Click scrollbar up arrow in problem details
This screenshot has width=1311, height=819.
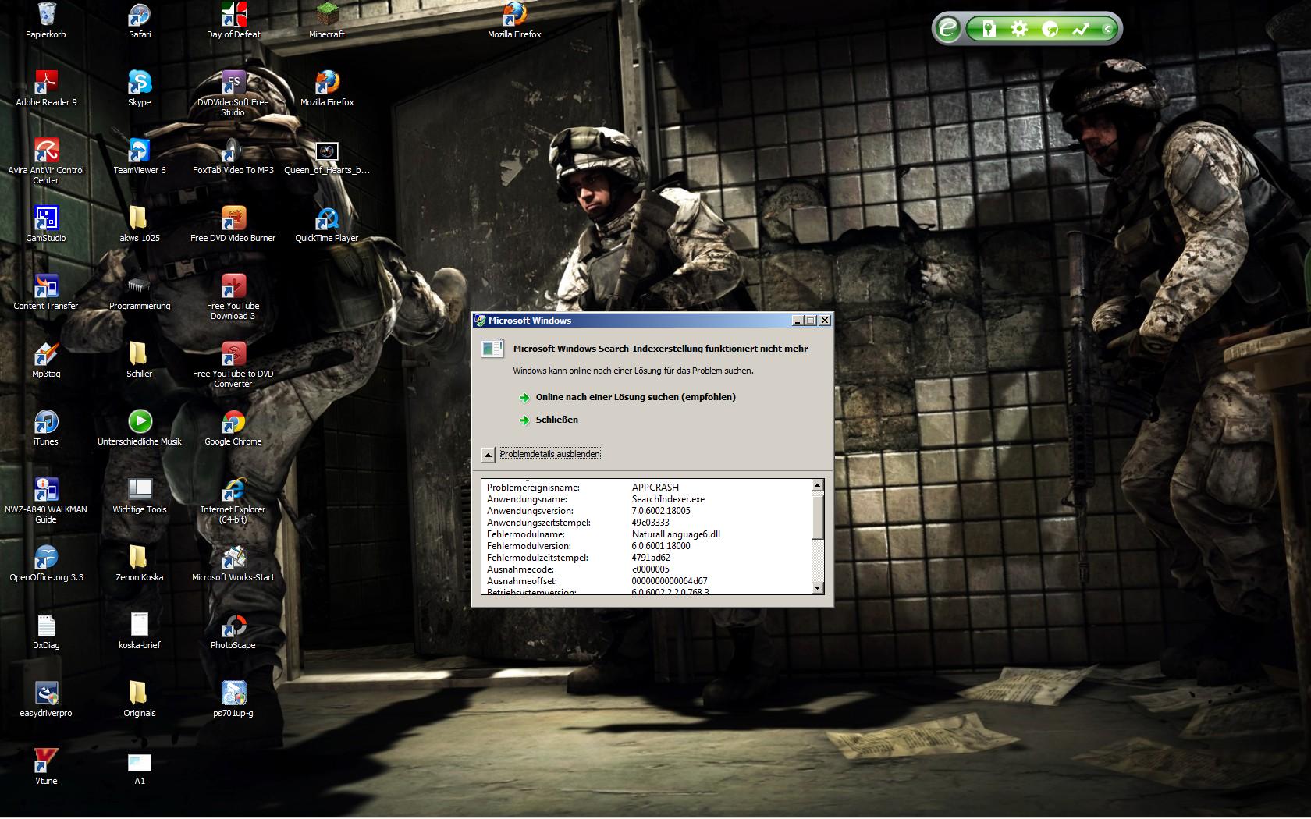point(817,485)
